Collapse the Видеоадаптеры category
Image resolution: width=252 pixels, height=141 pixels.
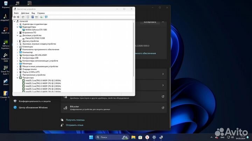click(17, 27)
